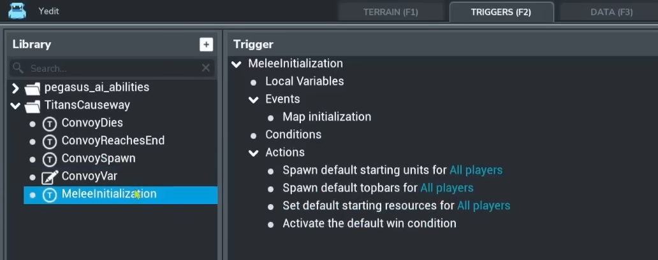658x260 pixels.
Task: Collapse the TitansCauseway folder
Action: point(16,106)
